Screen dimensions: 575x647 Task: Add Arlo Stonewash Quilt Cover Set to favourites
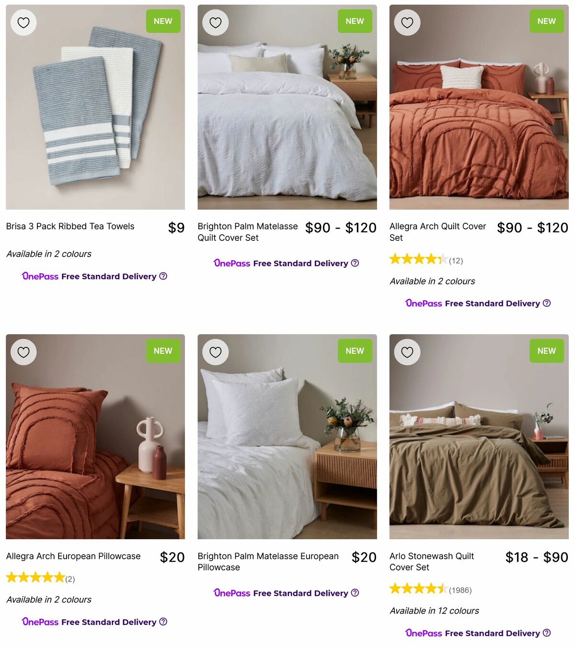407,352
